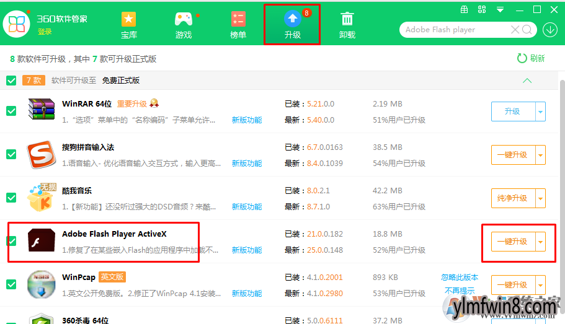Open dropdown arrow beside WinPcap 一键升级 button
The width and height of the screenshot is (565, 324).
pyautogui.click(x=540, y=285)
